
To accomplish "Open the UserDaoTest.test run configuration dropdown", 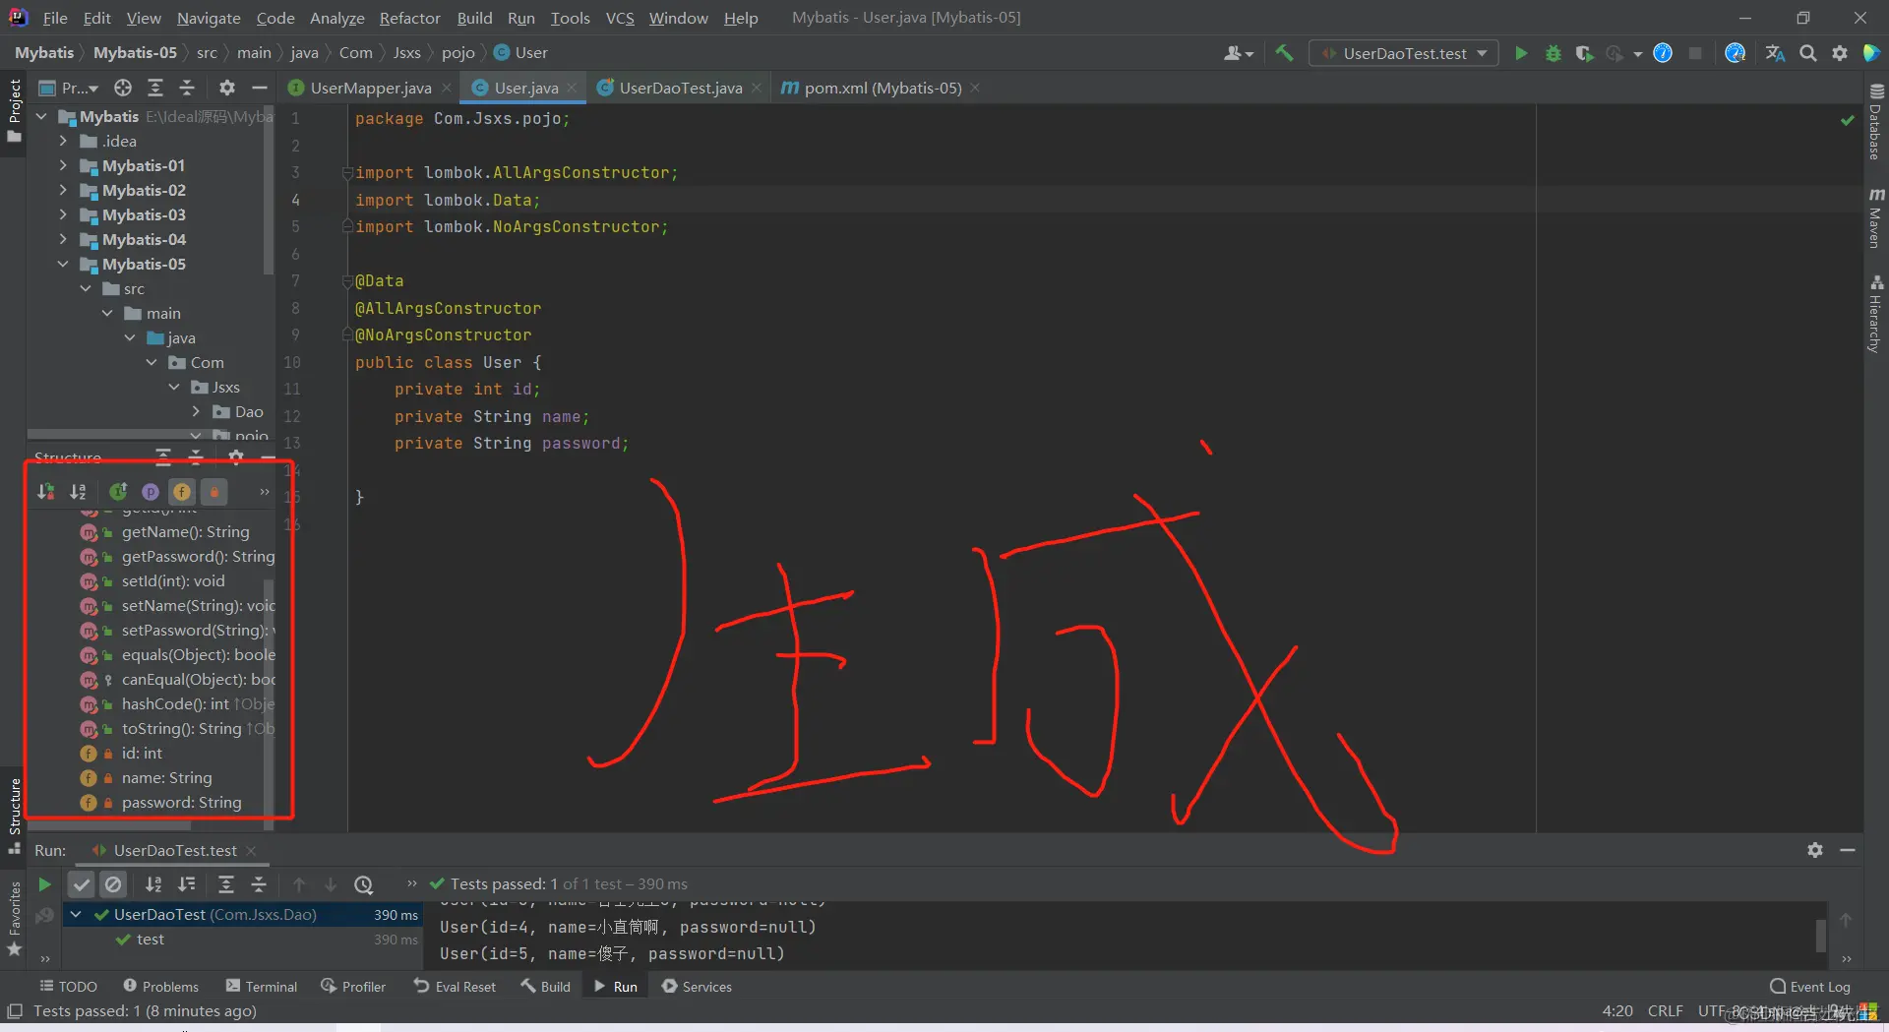I will click(1404, 53).
